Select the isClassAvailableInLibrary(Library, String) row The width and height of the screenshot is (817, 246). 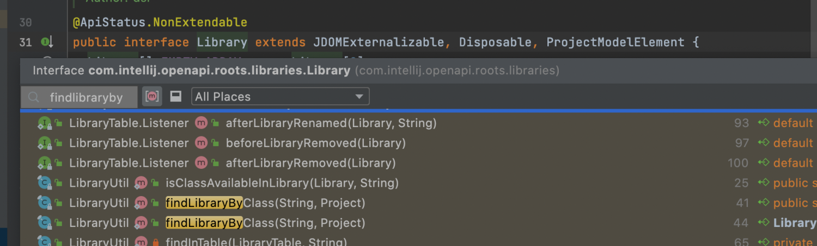pos(282,183)
